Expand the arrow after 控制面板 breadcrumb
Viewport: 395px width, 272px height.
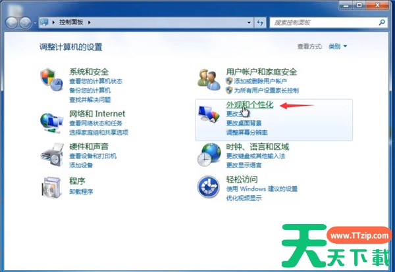coord(89,22)
